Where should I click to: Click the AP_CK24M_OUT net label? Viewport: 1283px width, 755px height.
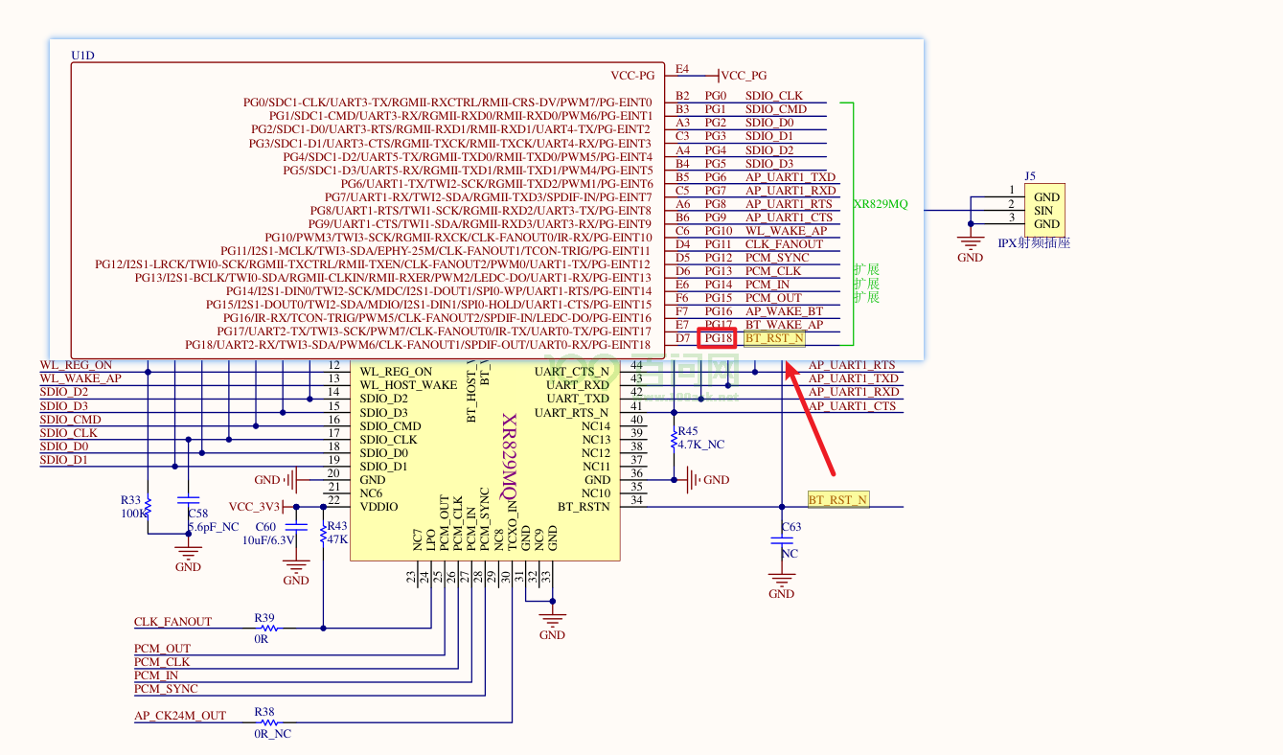tap(180, 716)
